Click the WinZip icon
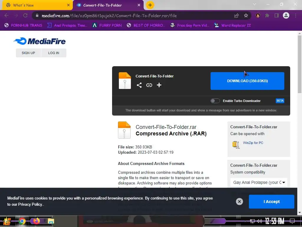This screenshot has height=227, width=302. [236, 144]
